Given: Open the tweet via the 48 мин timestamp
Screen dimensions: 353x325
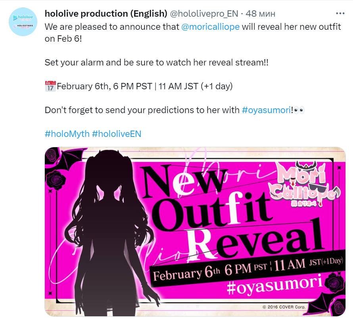Looking at the screenshot, I should click(260, 14).
